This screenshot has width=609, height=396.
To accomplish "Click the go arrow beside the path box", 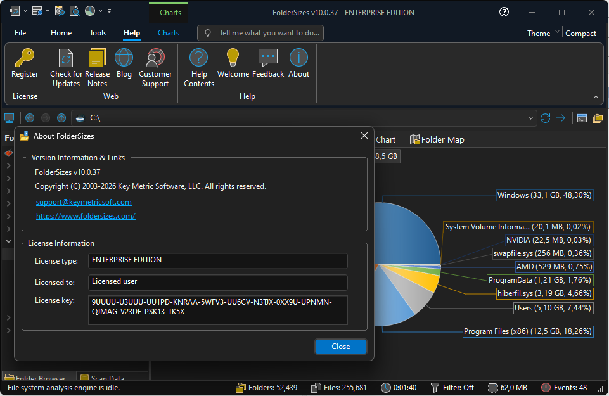I will [x=561, y=118].
